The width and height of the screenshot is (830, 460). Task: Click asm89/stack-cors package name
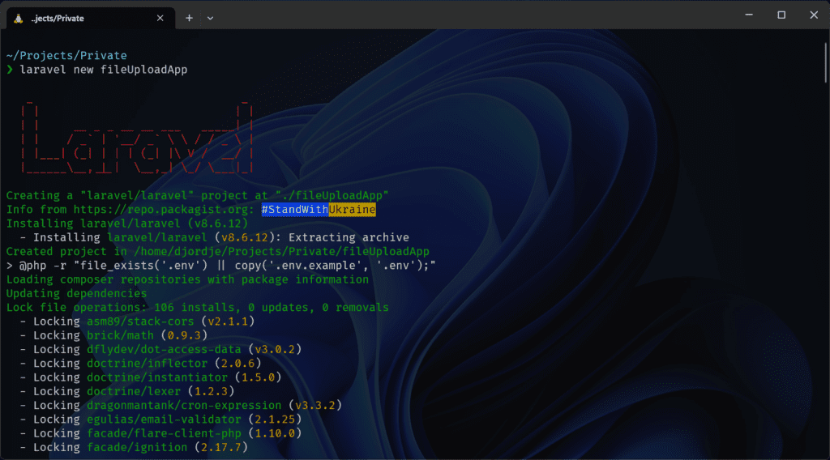click(140, 322)
